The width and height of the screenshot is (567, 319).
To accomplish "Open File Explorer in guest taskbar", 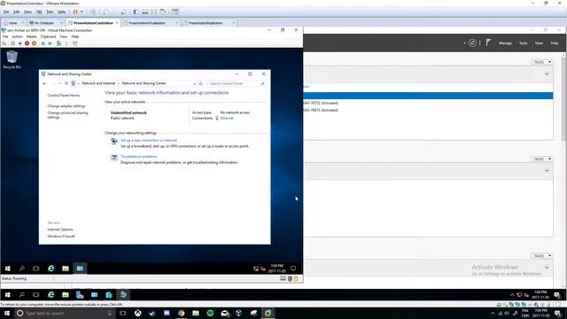I will 66,268.
